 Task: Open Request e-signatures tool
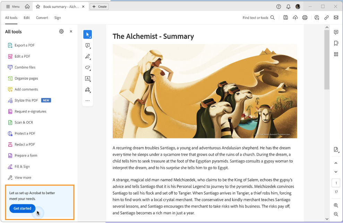27,111
